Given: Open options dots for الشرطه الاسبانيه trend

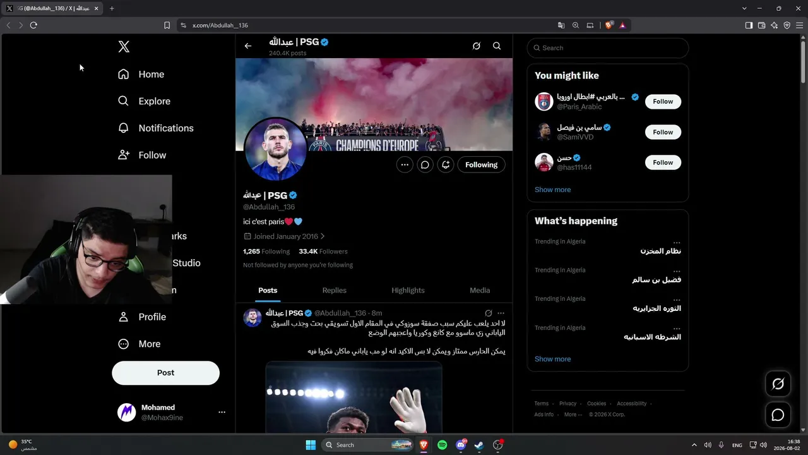Looking at the screenshot, I should pos(677,328).
